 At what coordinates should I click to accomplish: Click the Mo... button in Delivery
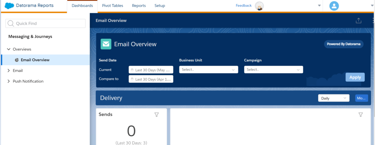(x=361, y=98)
